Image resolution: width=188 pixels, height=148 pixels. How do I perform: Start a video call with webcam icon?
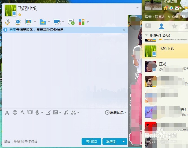(x=18, y=22)
